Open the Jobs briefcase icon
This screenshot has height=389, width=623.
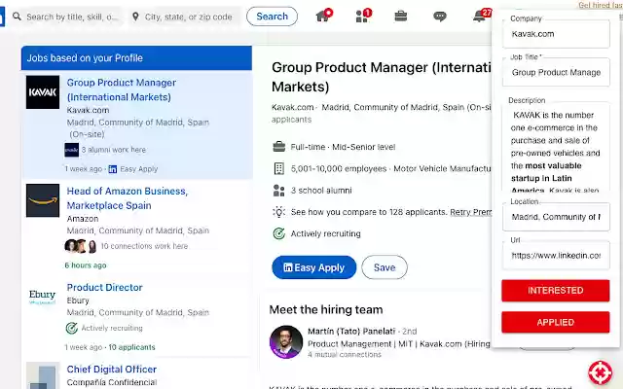[400, 16]
